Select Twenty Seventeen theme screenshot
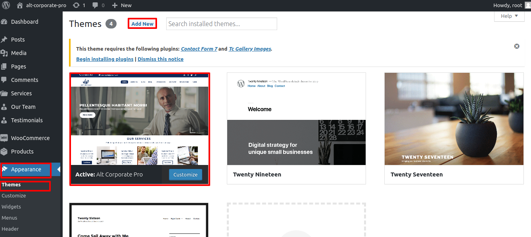Screen dimensions: 531x237 [x=454, y=119]
